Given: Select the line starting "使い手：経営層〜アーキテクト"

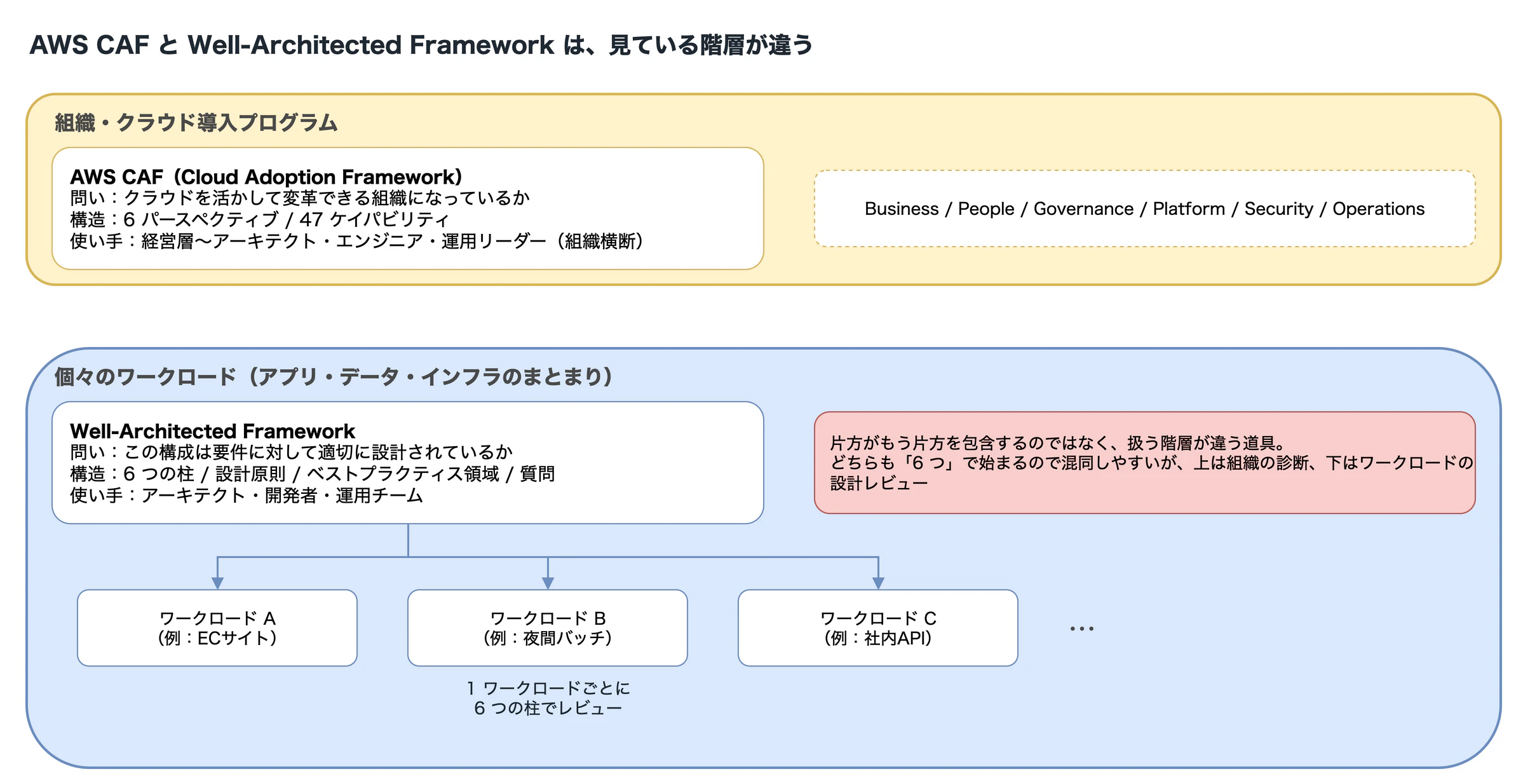Looking at the screenshot, I should (x=356, y=242).
